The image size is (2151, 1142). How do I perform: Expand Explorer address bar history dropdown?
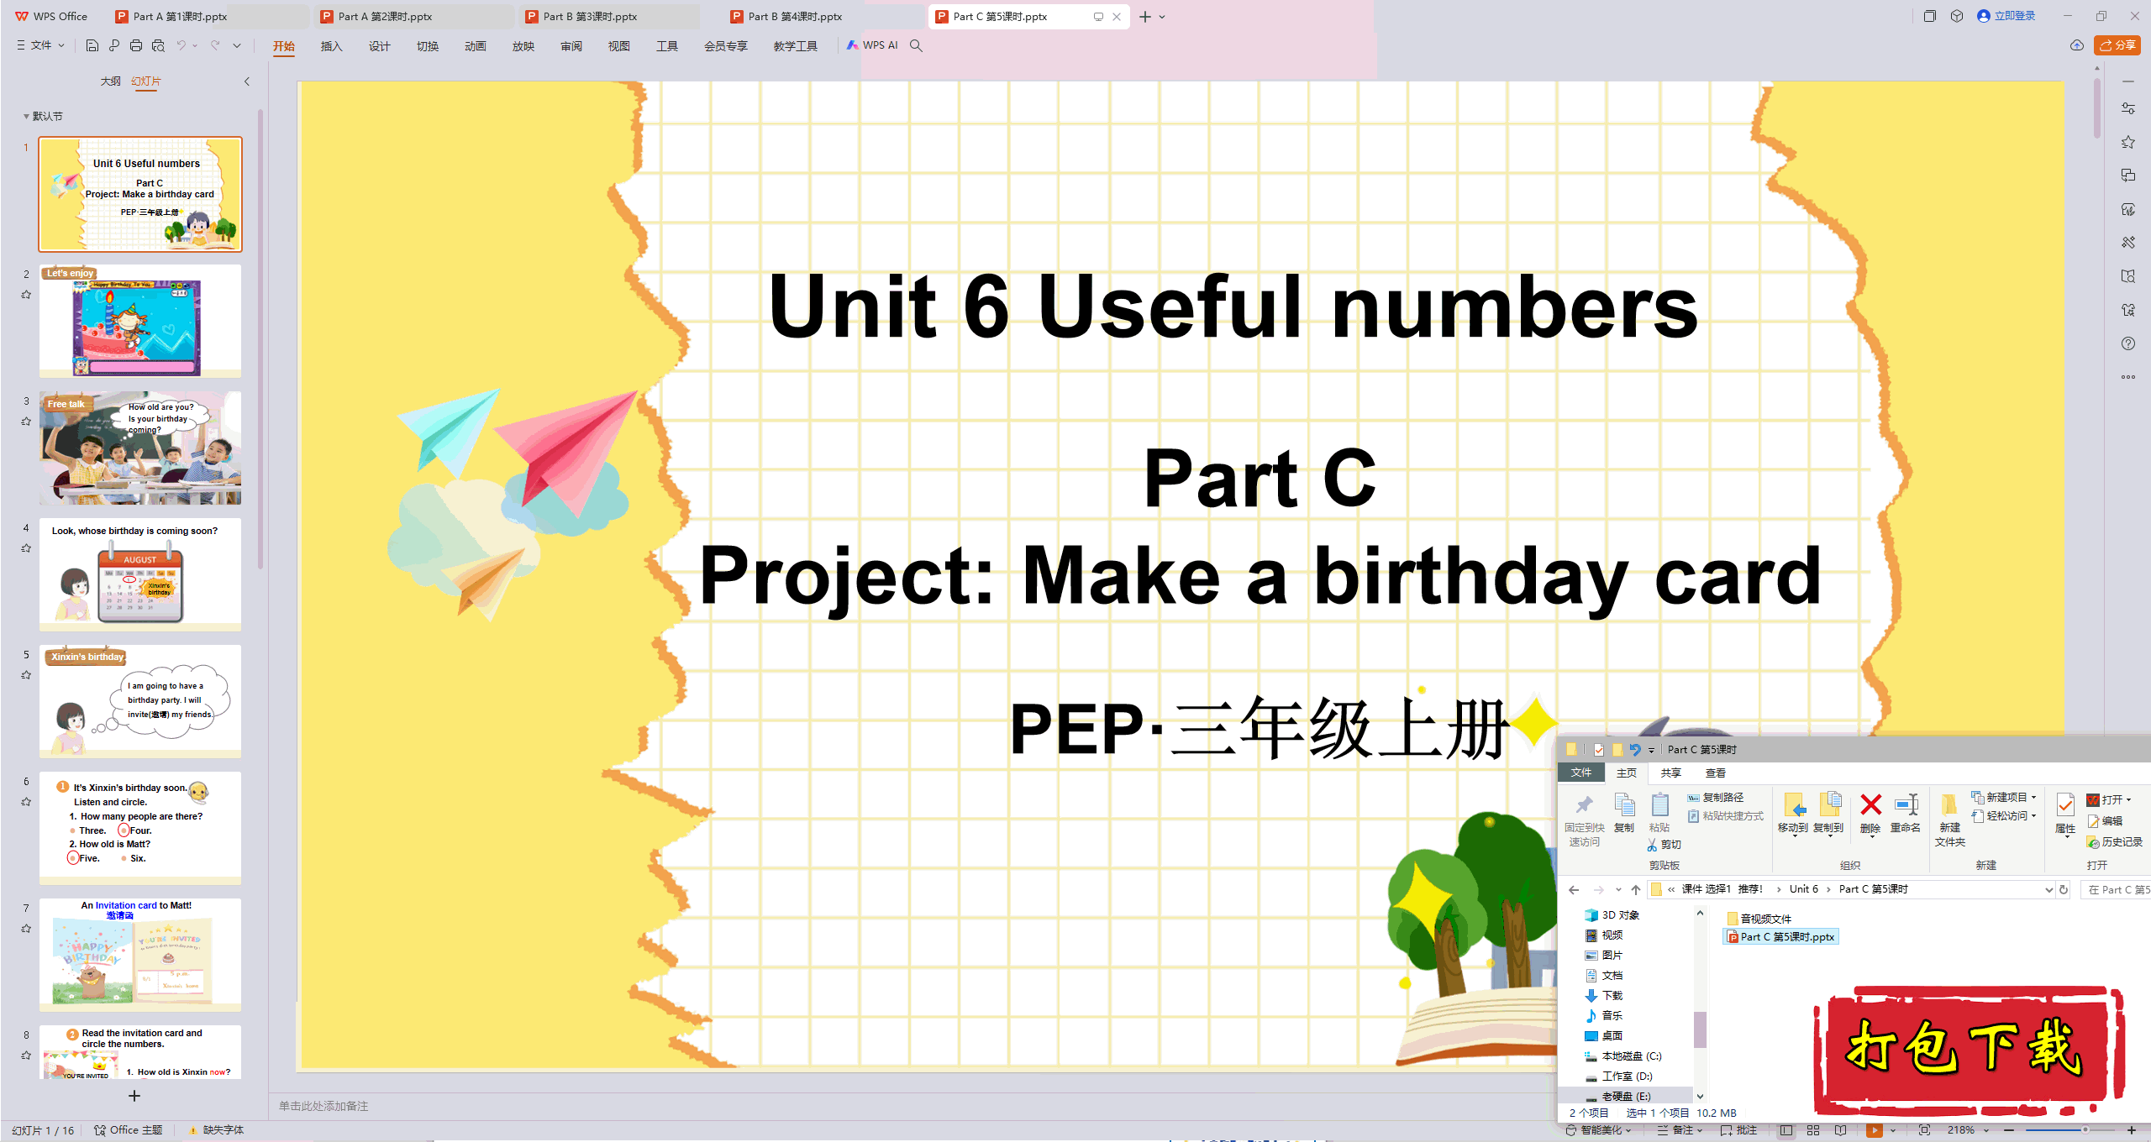point(2048,889)
